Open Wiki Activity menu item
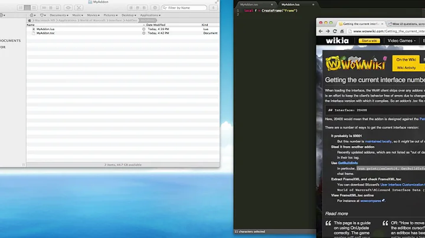Screen dimensions: 425x238 tap(406, 68)
